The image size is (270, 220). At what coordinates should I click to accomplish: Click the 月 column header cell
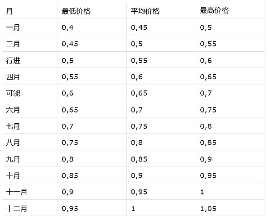pyautogui.click(x=9, y=11)
